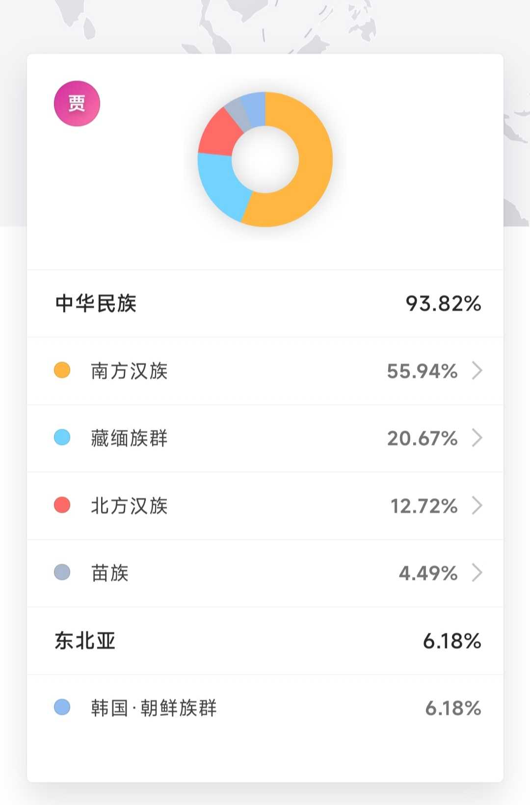530x805 pixels.
Task: Click the 韩国·朝鲜族群 label
Action: tap(154, 708)
